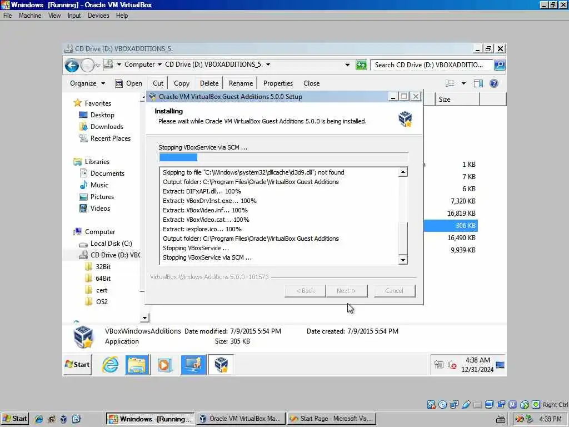Click the guest tray network icon
Screen dimensions: 569x427
pos(439,365)
